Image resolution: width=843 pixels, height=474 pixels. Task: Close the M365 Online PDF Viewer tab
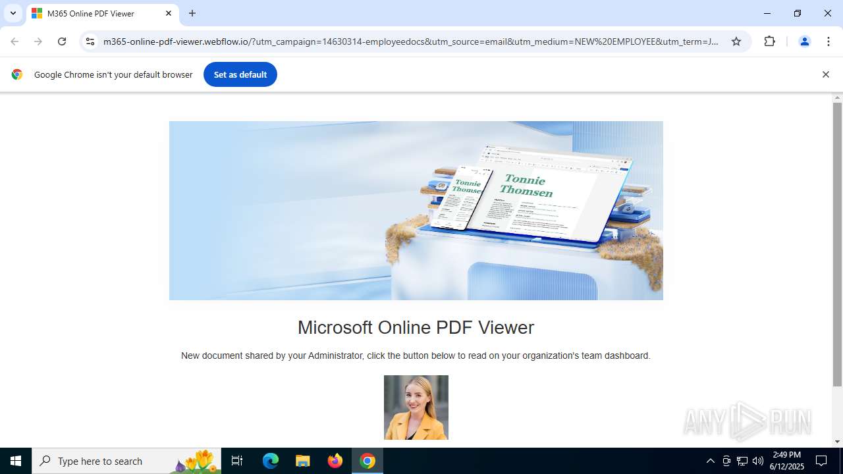[169, 13]
